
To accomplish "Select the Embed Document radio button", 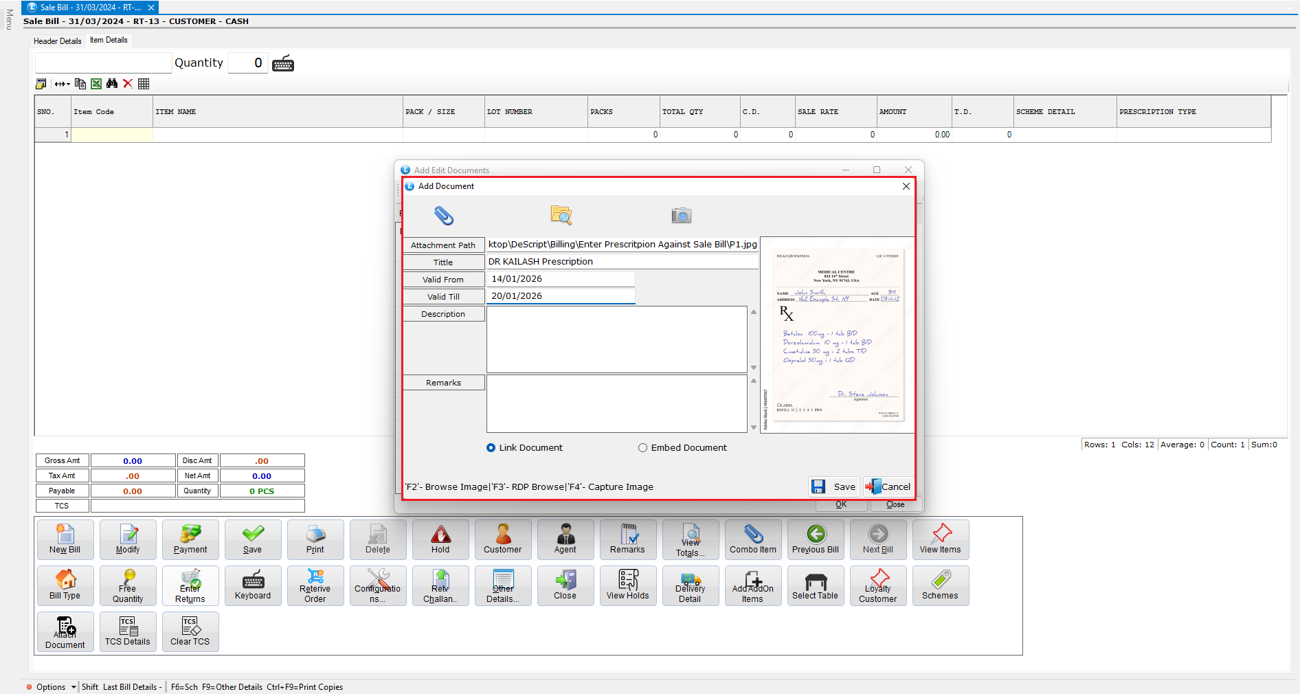I will [x=642, y=448].
